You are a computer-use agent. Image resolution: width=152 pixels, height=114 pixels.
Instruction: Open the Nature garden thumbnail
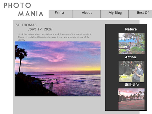click(x=132, y=44)
